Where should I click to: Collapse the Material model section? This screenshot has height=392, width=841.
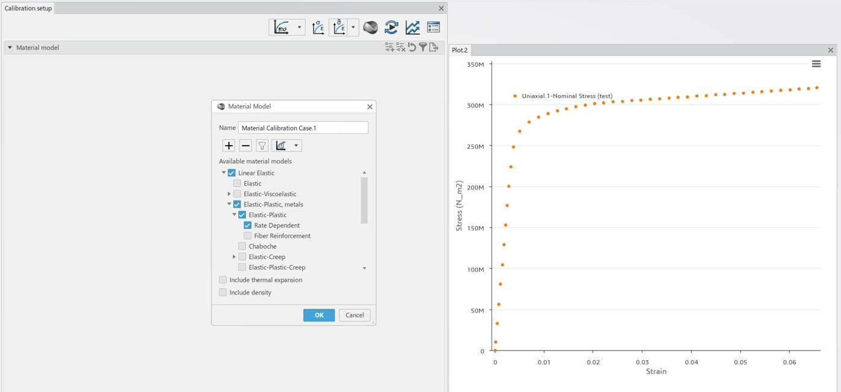(x=10, y=48)
